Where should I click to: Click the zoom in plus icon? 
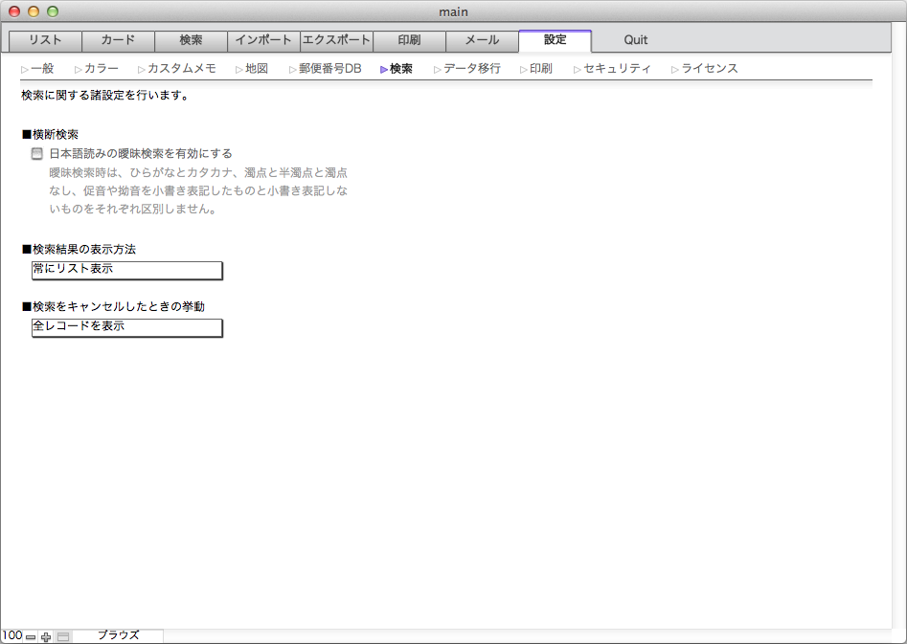[x=46, y=636]
